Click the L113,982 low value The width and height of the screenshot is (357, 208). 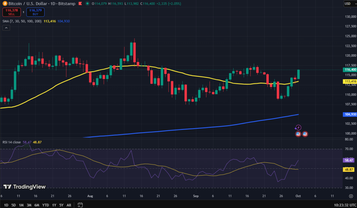click(131, 3)
